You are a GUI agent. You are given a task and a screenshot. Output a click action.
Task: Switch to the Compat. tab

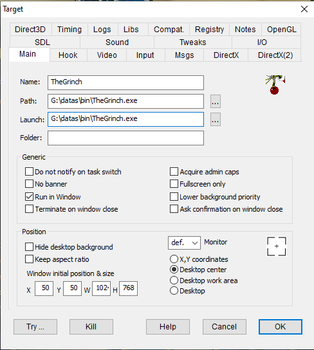[x=169, y=29]
